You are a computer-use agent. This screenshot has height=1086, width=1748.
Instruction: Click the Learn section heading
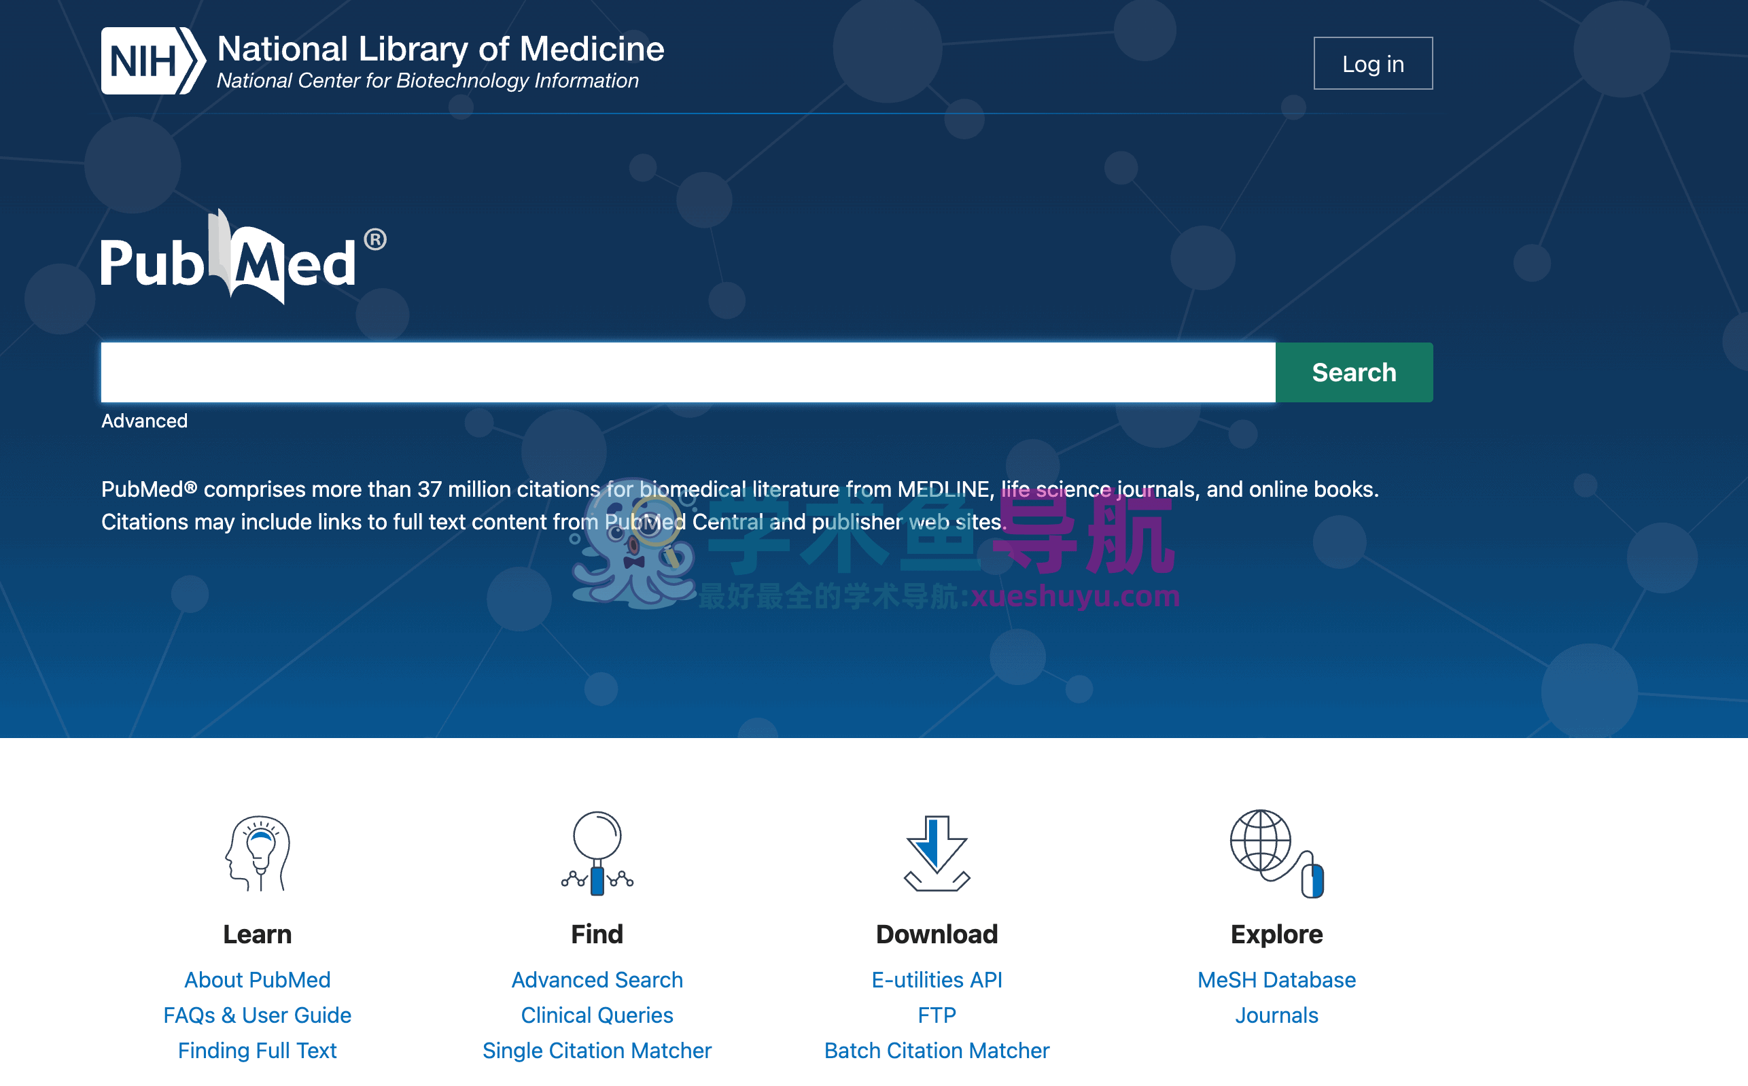[x=257, y=934]
